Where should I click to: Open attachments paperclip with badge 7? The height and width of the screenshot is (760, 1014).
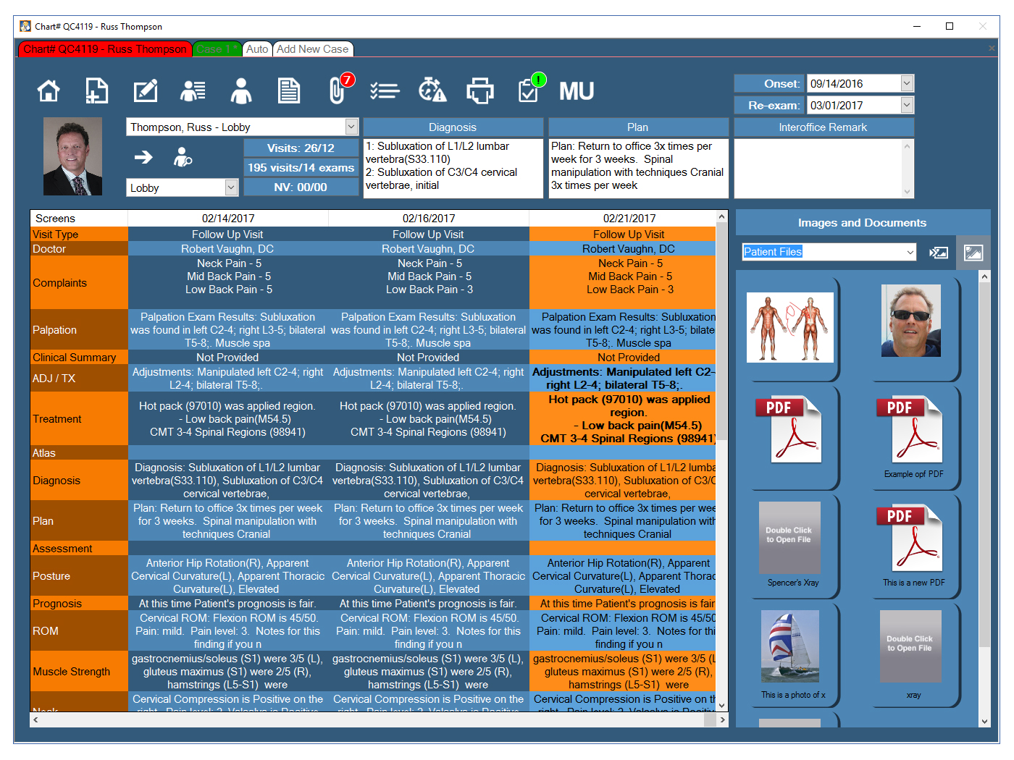[339, 89]
